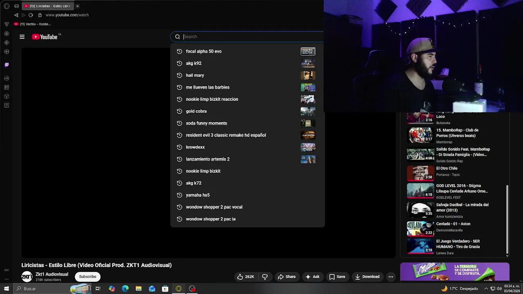Reload the current YouTube page

pos(31,15)
